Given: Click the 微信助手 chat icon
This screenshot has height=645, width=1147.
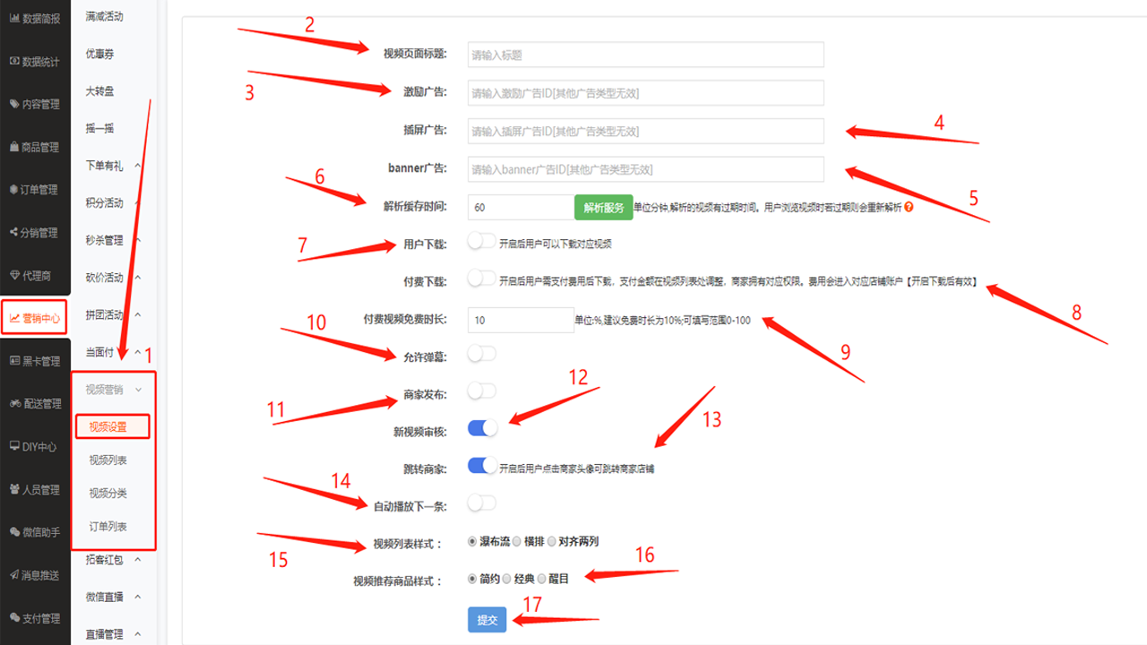Looking at the screenshot, I should coord(13,532).
